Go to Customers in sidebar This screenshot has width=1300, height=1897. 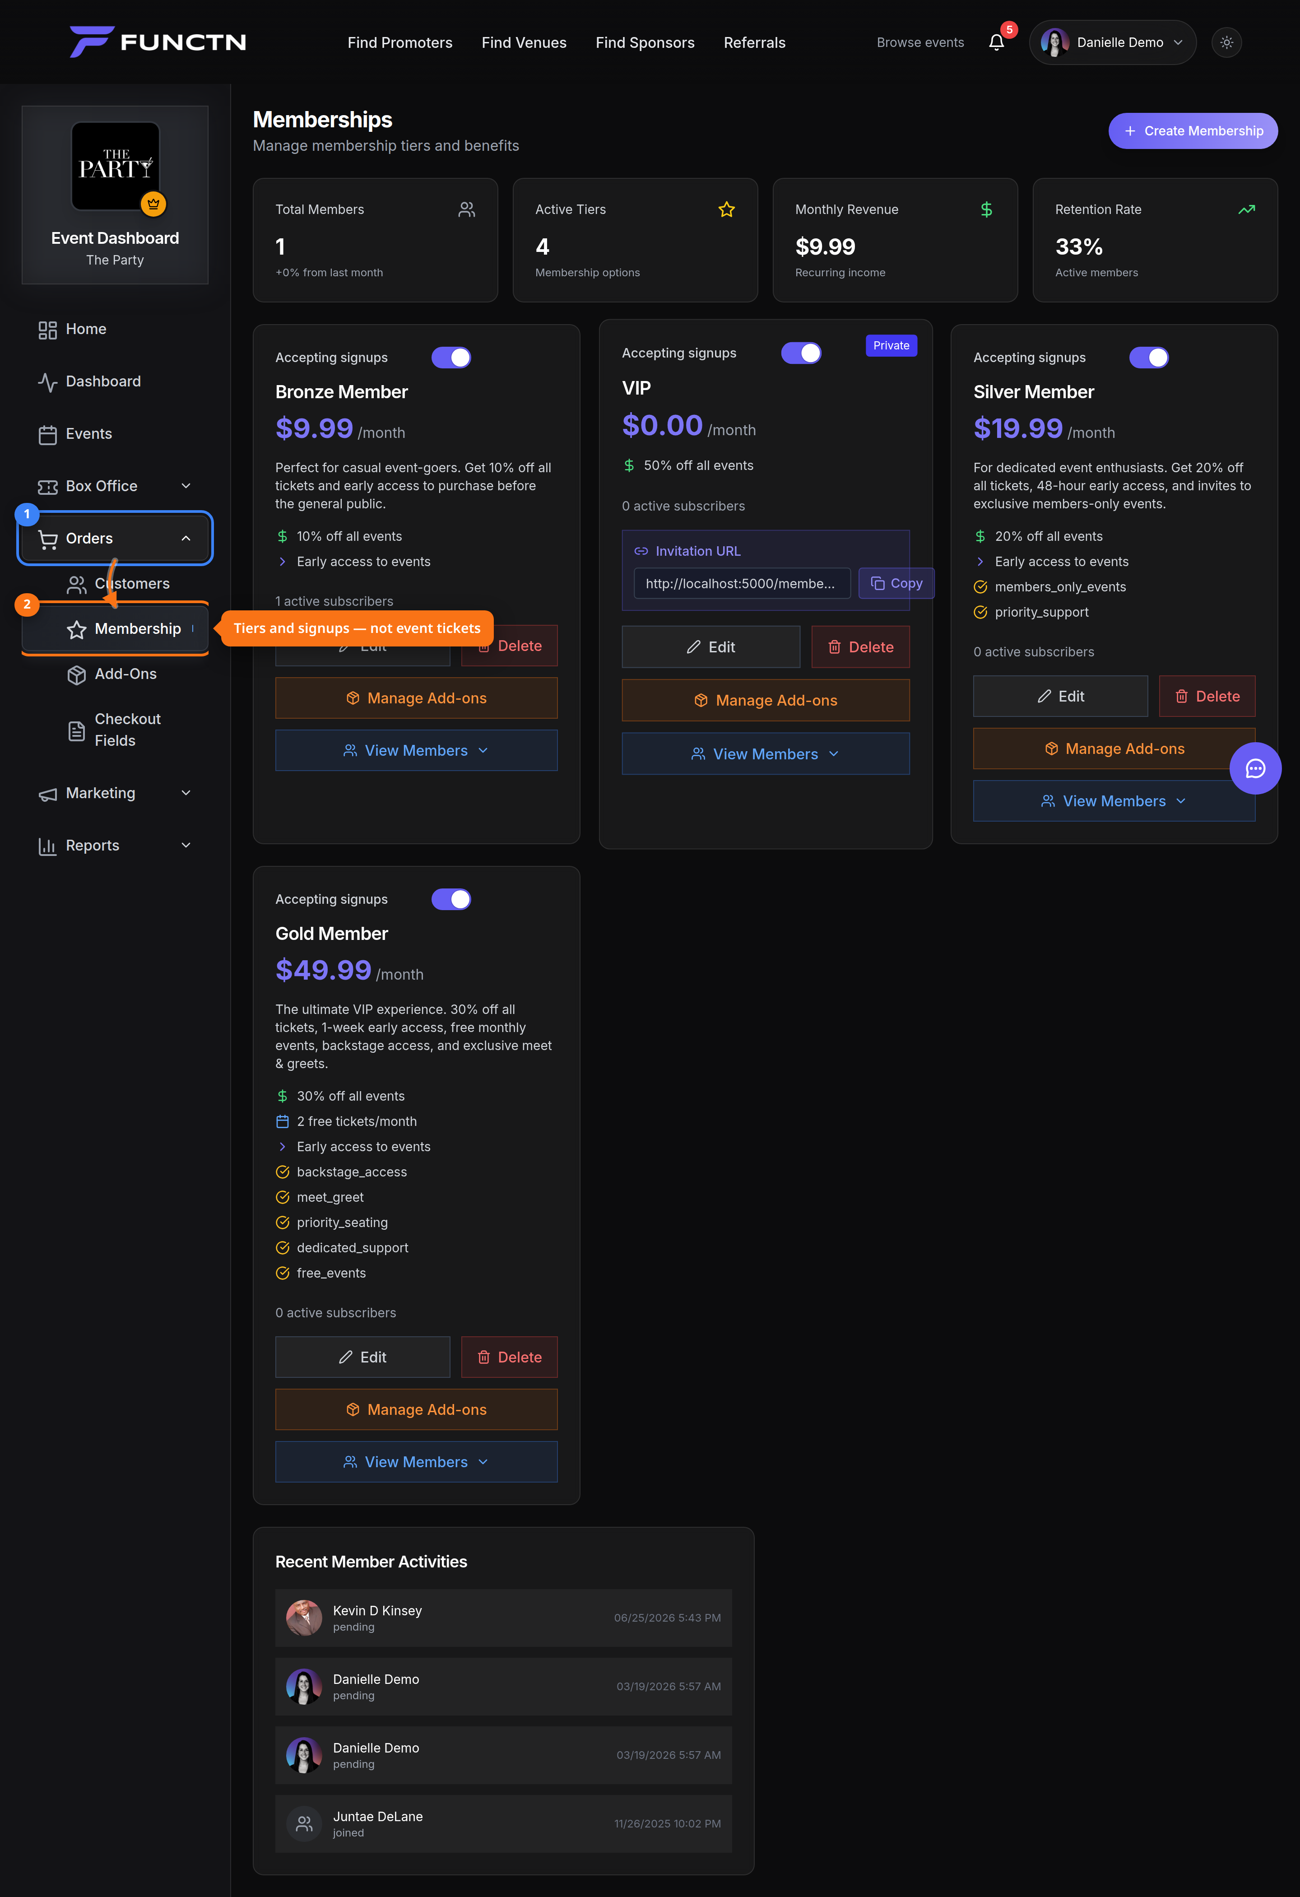click(x=132, y=584)
